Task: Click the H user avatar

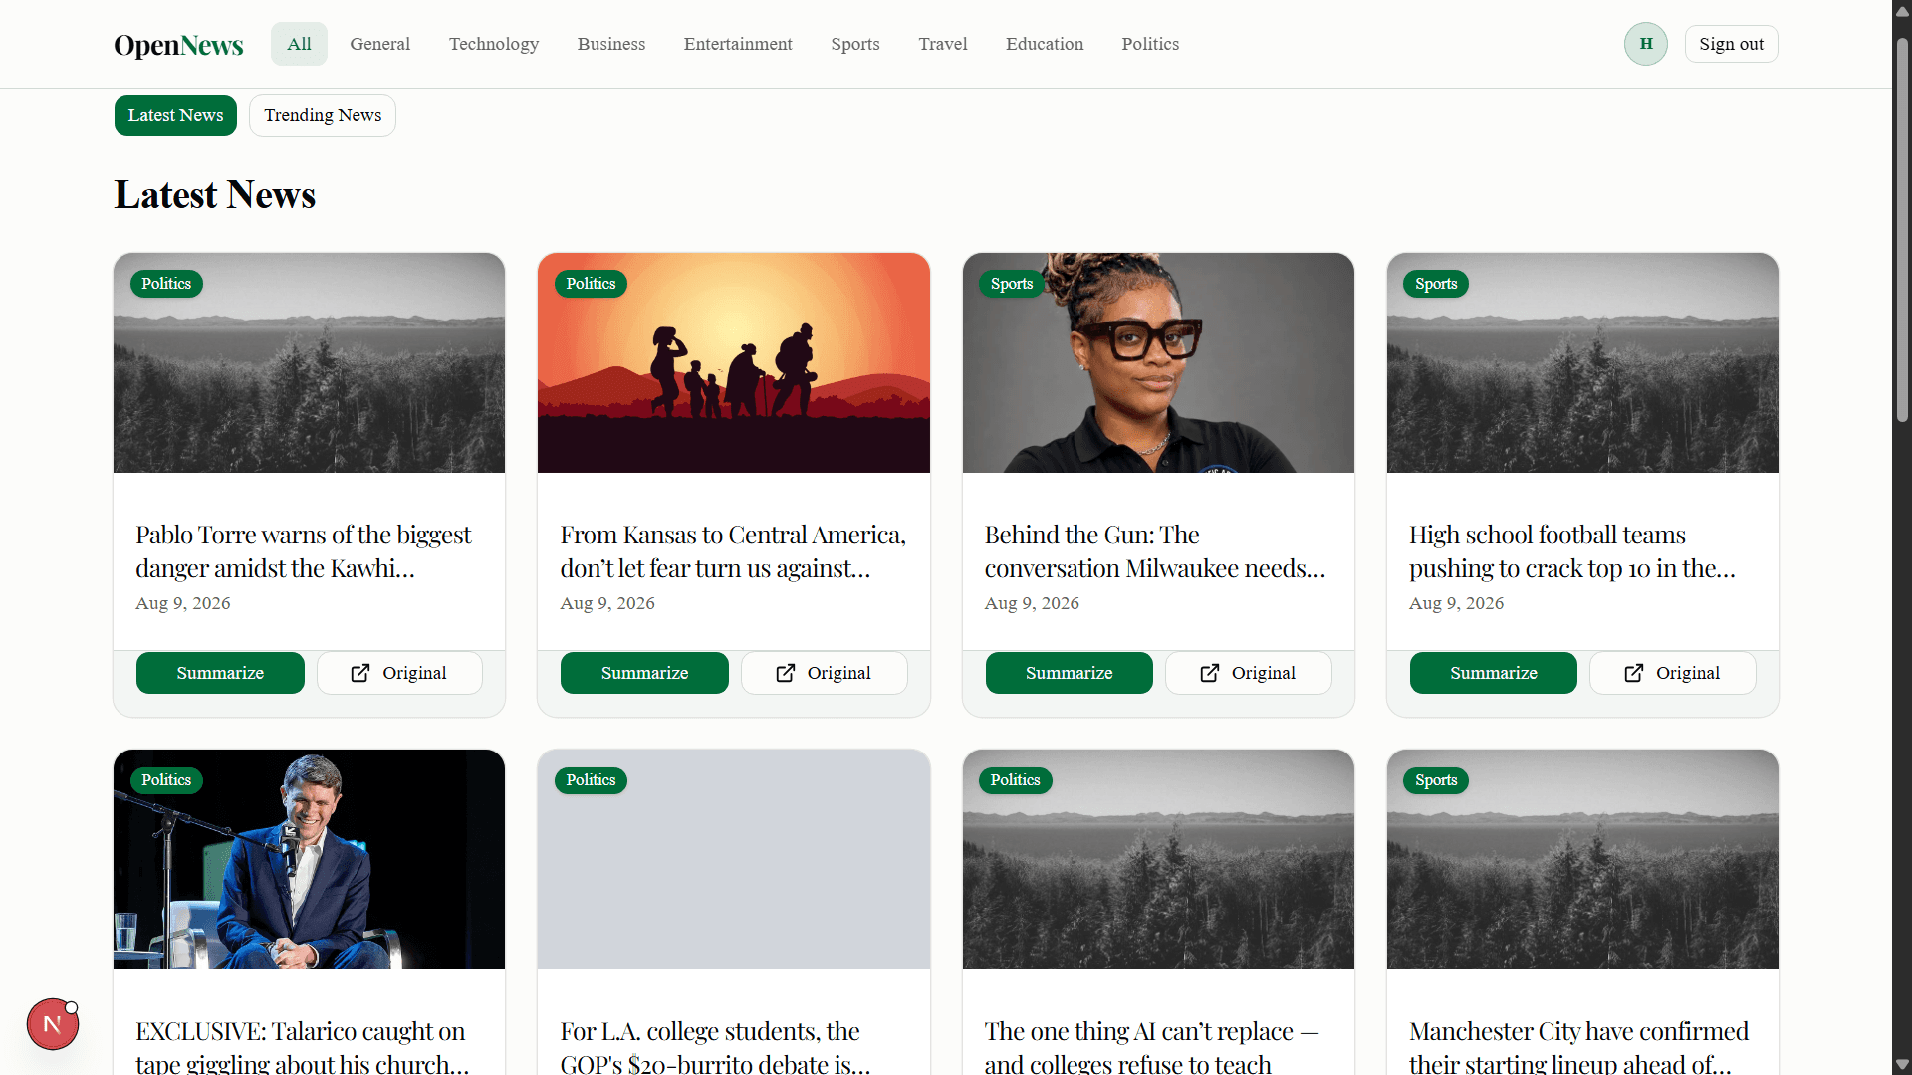Action: (1646, 44)
